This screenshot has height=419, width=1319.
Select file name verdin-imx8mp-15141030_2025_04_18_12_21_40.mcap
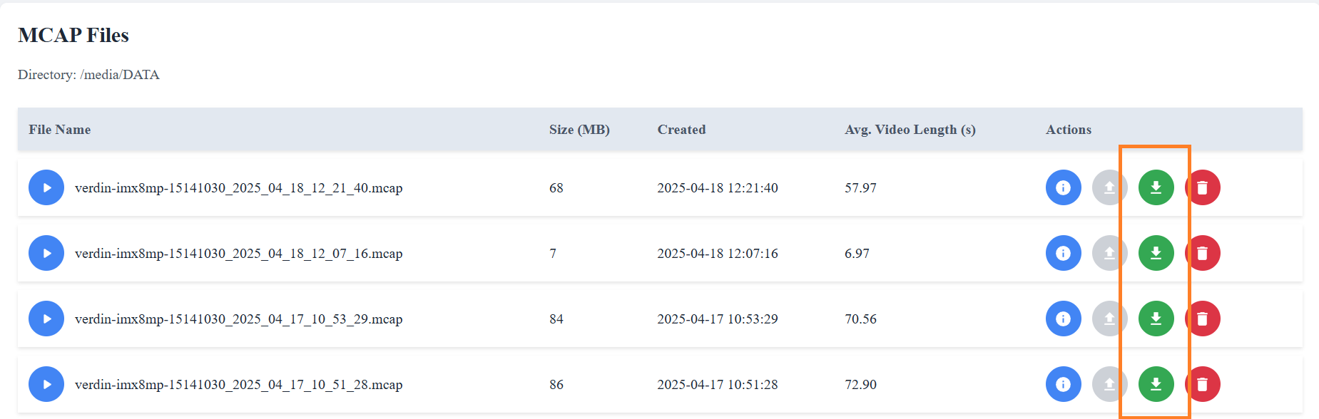(x=238, y=188)
